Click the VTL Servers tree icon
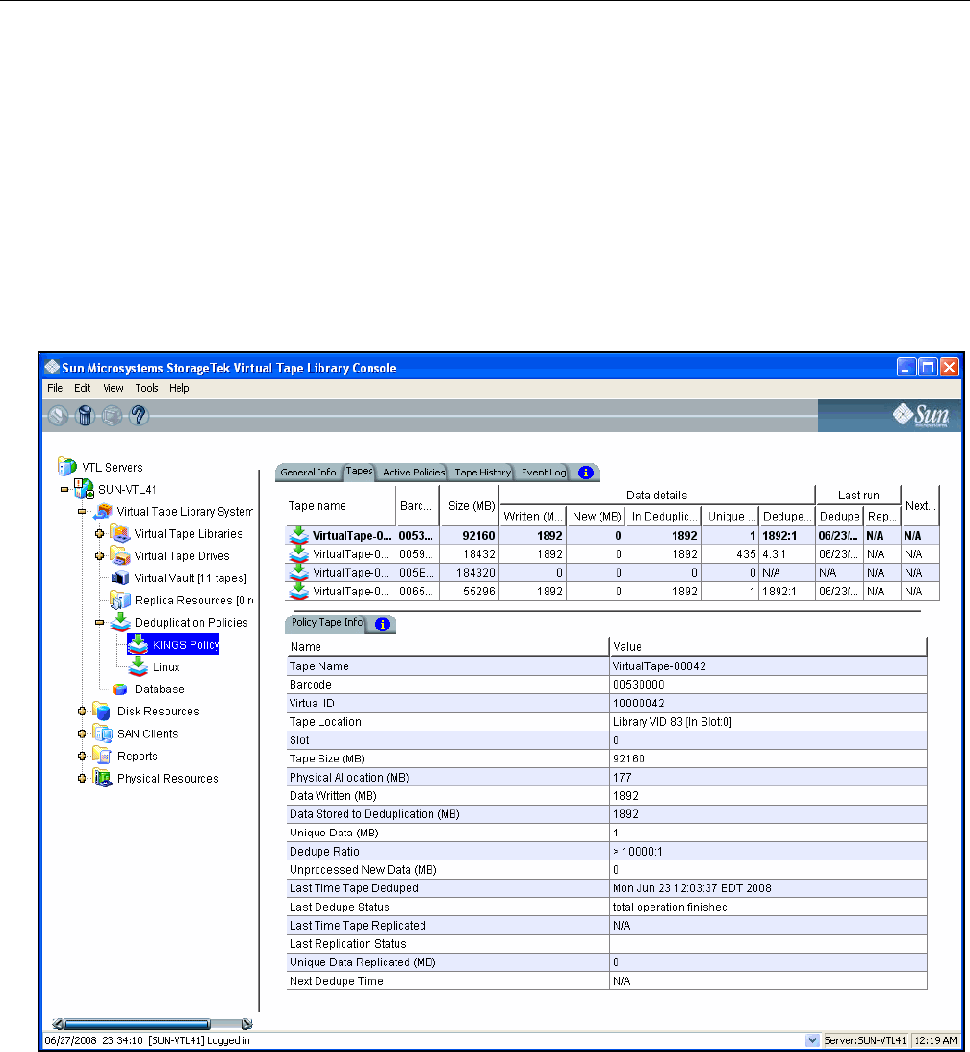Viewport: 970px width, 1052px height. click(x=67, y=466)
